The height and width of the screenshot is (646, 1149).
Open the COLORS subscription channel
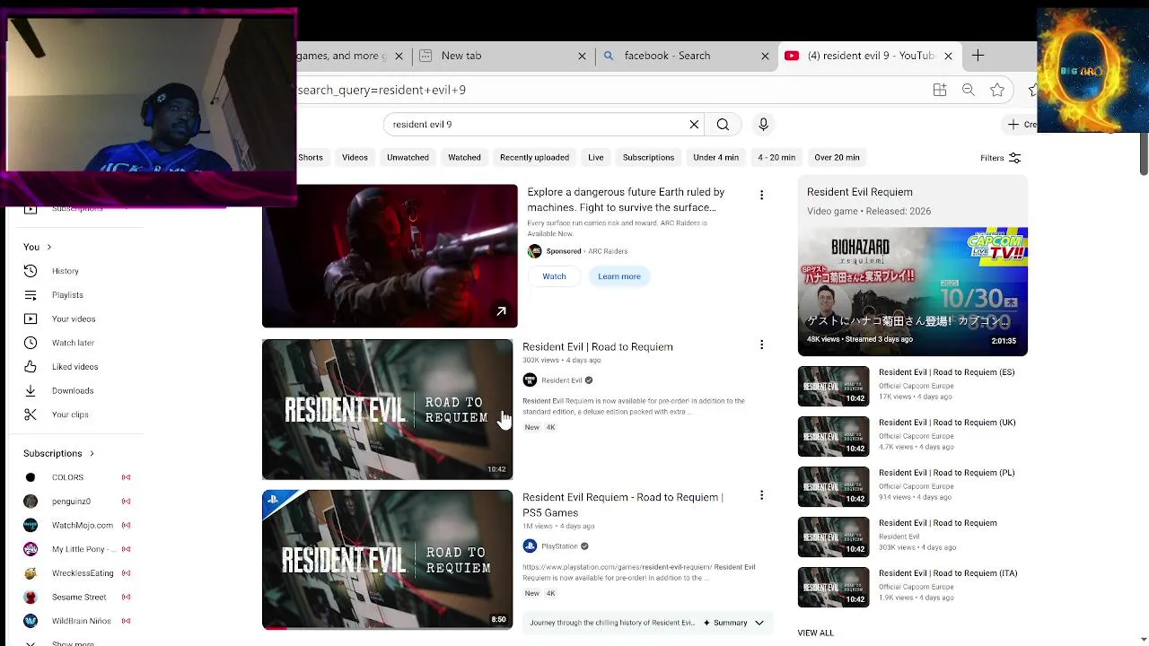click(67, 477)
